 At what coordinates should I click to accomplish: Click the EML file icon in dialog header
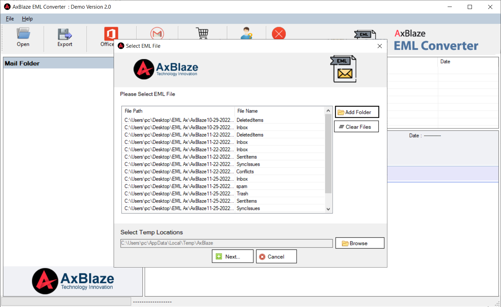coord(343,69)
